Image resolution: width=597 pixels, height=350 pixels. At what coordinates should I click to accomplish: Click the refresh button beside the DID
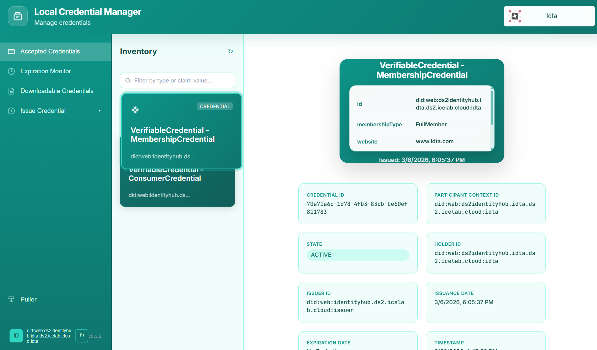pyautogui.click(x=82, y=336)
